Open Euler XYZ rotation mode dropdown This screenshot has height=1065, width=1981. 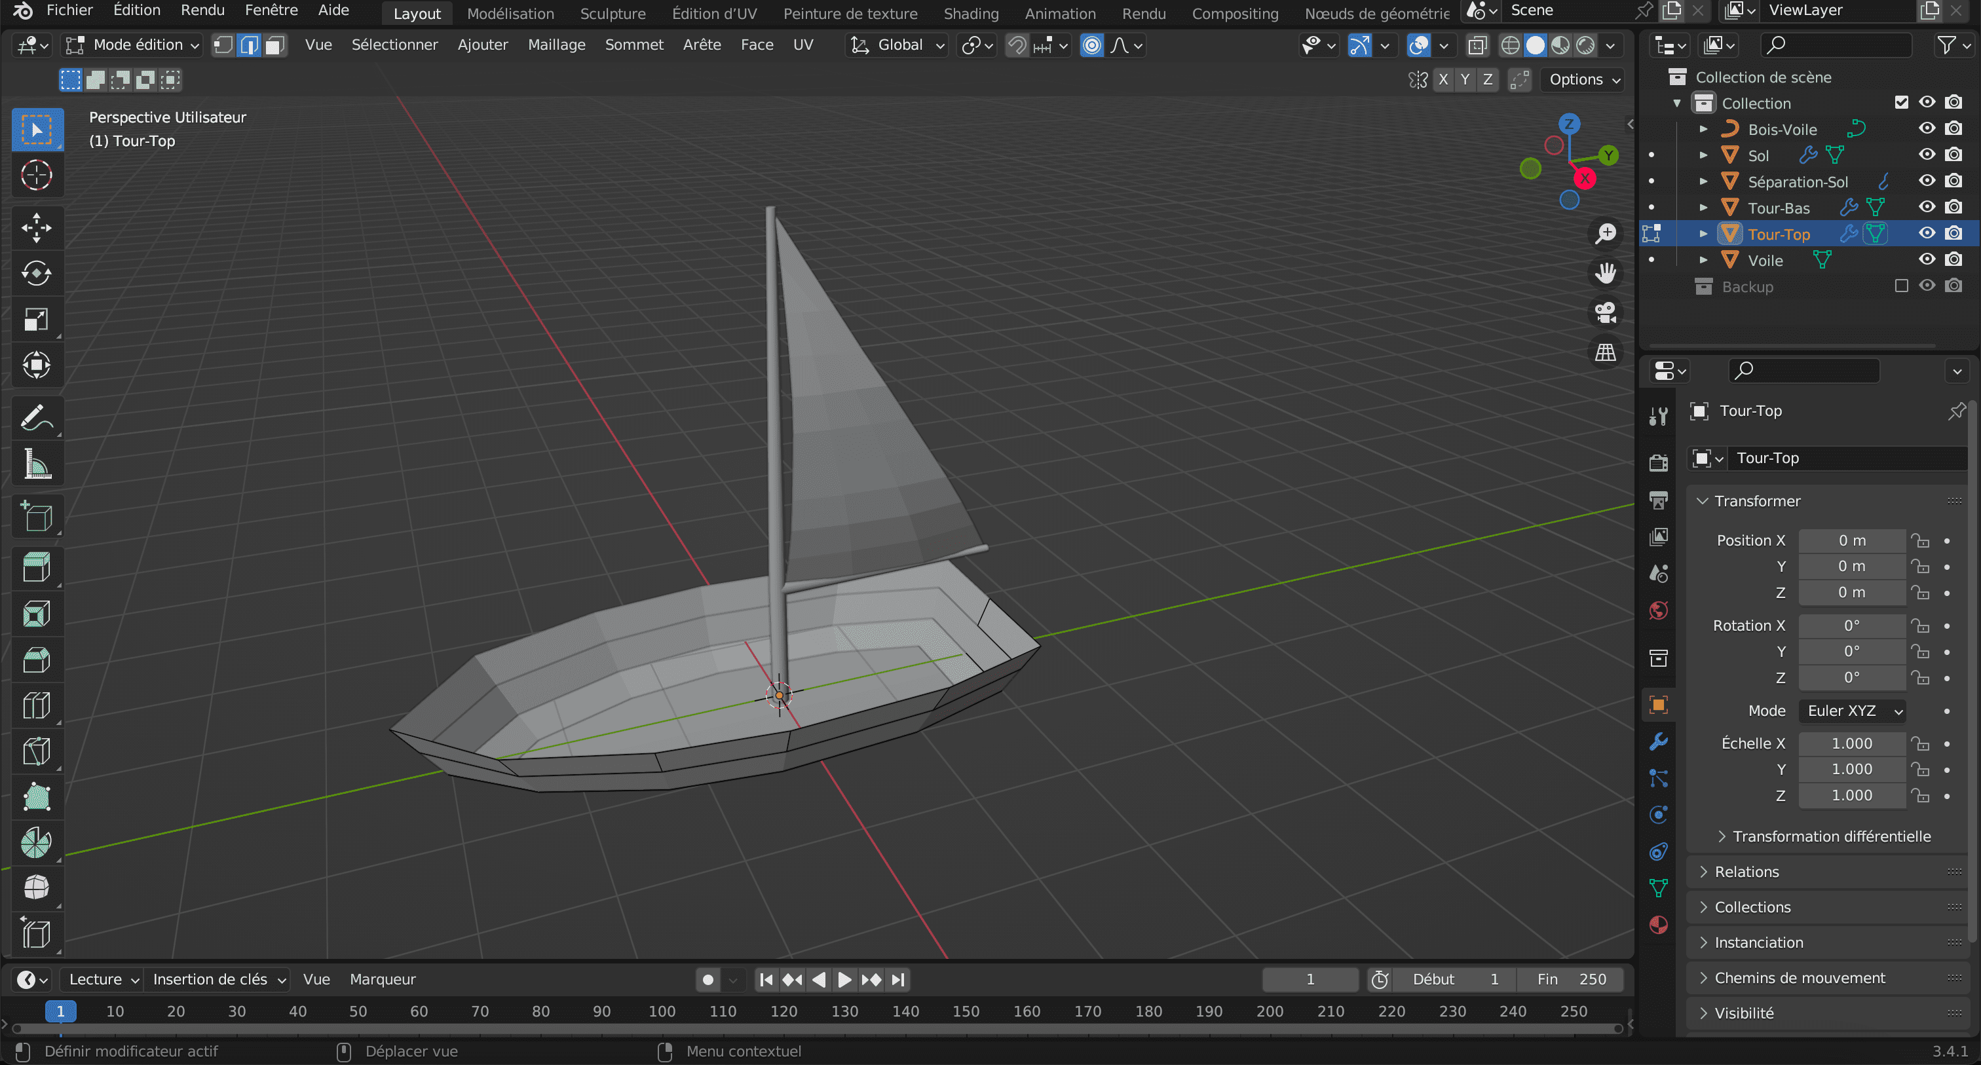(1852, 711)
